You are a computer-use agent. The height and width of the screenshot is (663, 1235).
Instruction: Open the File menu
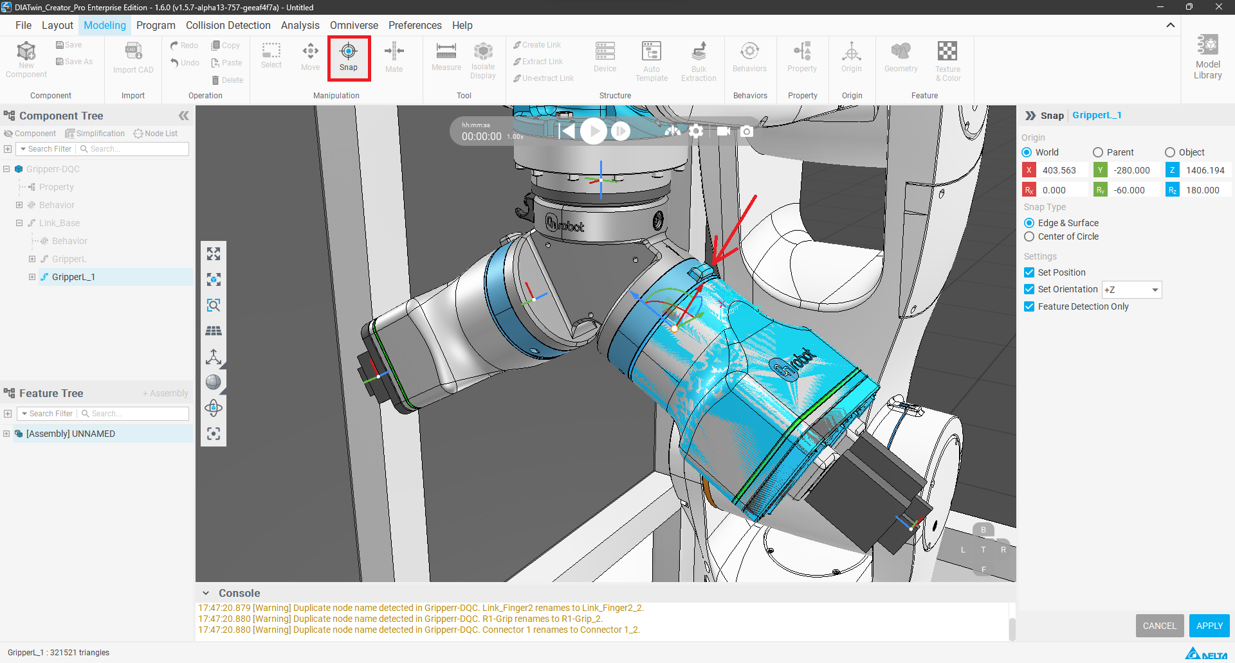23,25
